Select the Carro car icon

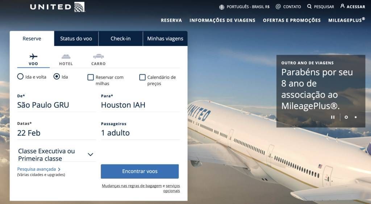click(99, 56)
